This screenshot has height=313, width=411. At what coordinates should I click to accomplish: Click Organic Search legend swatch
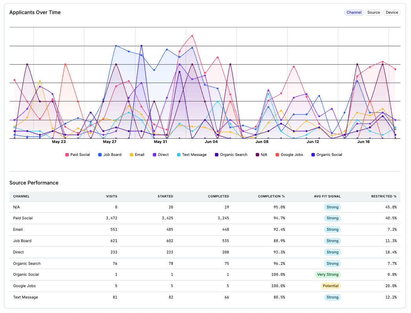217,155
